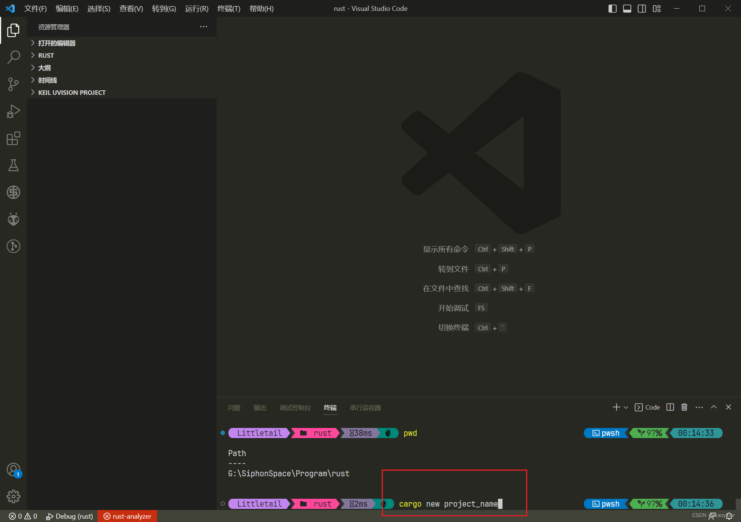The height and width of the screenshot is (522, 741).
Task: Open Explorer more actions ellipsis
Action: coord(204,27)
